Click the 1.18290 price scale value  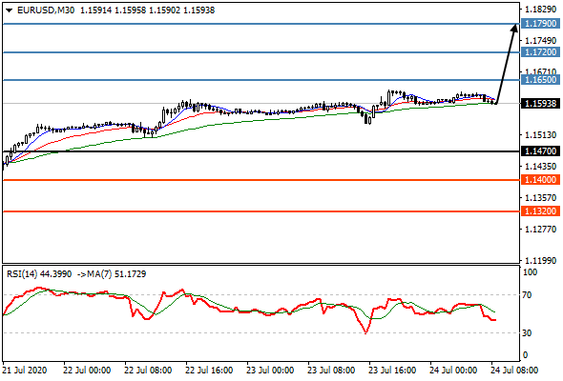point(540,9)
